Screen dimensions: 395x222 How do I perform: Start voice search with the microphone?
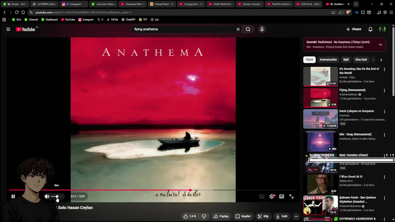point(262,29)
